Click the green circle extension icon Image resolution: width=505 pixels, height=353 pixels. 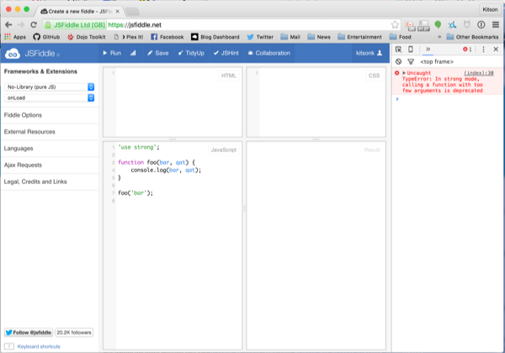pyautogui.click(x=438, y=24)
